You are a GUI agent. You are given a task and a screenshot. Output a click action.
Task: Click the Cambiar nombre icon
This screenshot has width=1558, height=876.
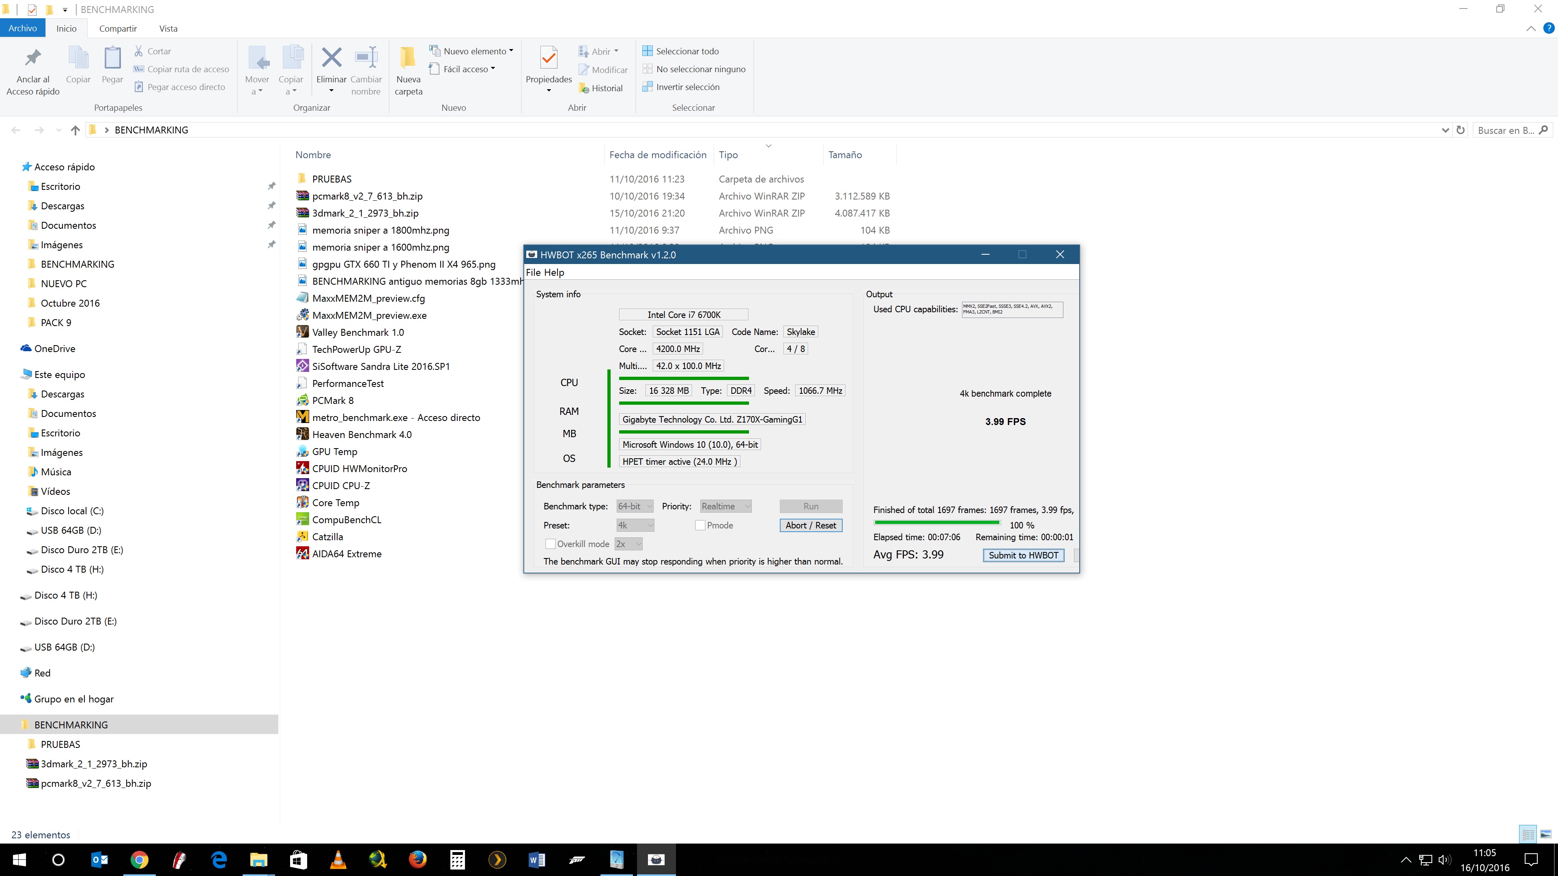pyautogui.click(x=366, y=58)
